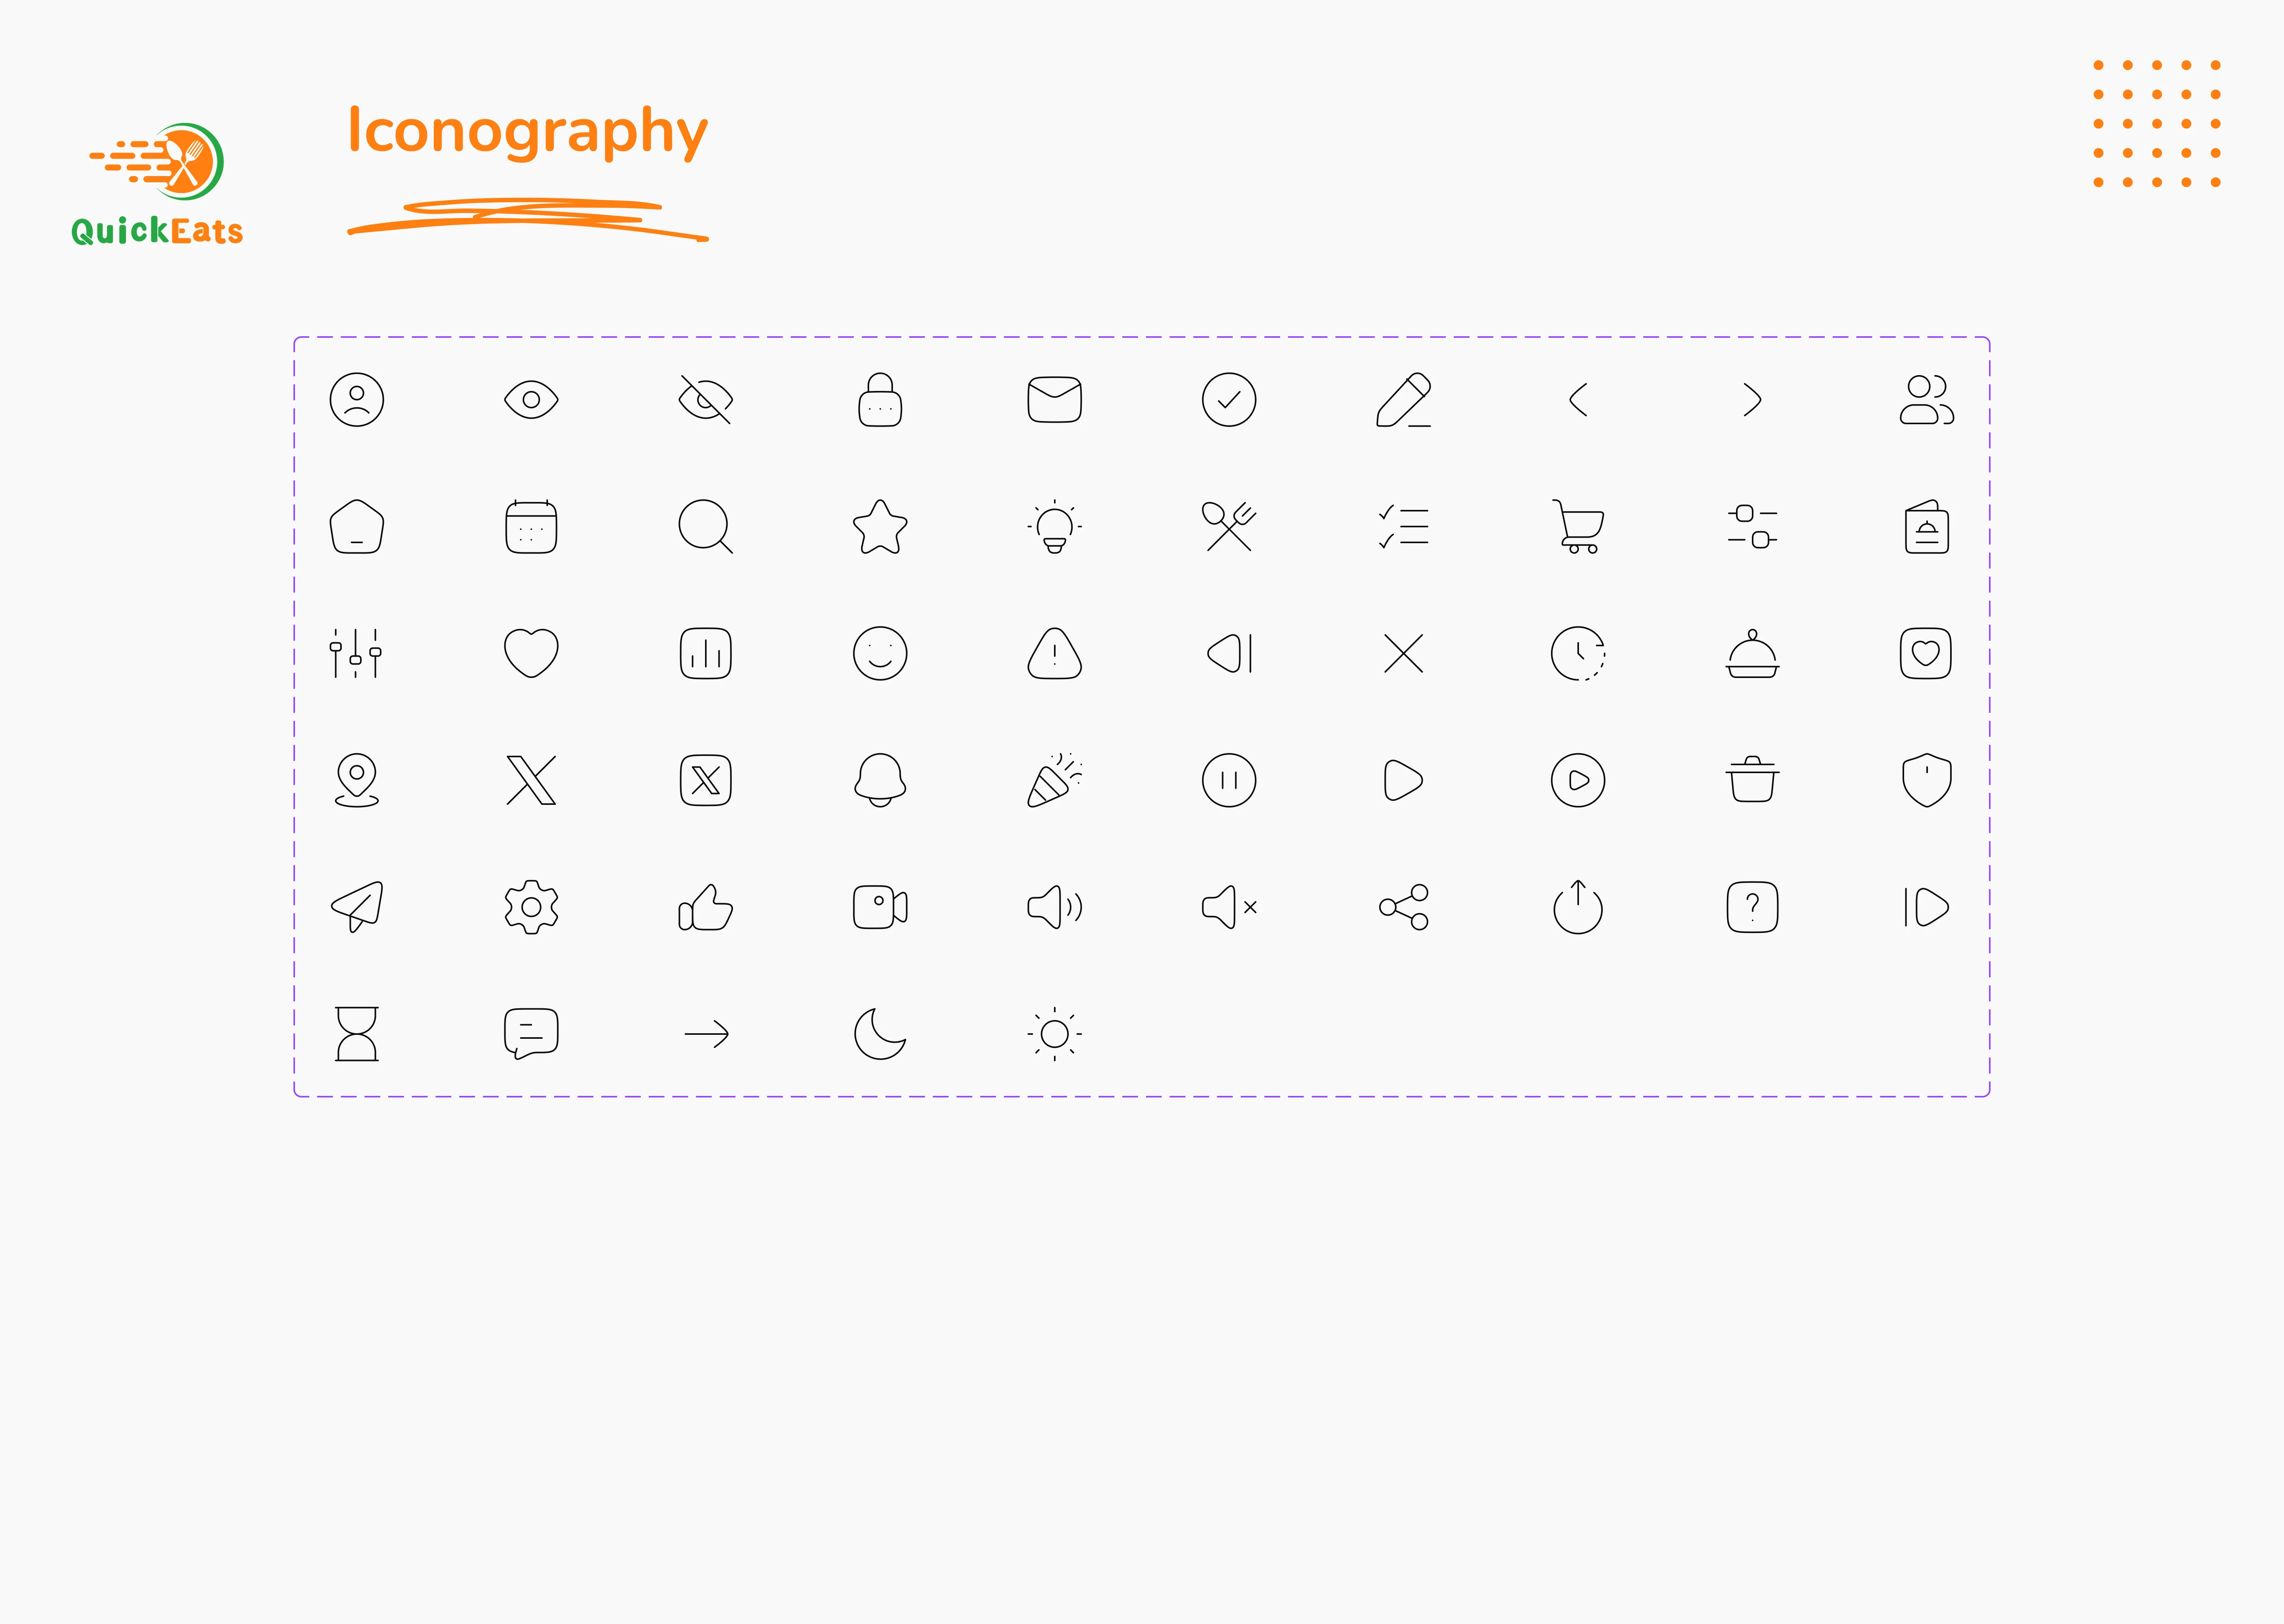Image resolution: width=2284 pixels, height=1624 pixels.
Task: Click the right-pointing long arrow icon
Action: 706,1033
